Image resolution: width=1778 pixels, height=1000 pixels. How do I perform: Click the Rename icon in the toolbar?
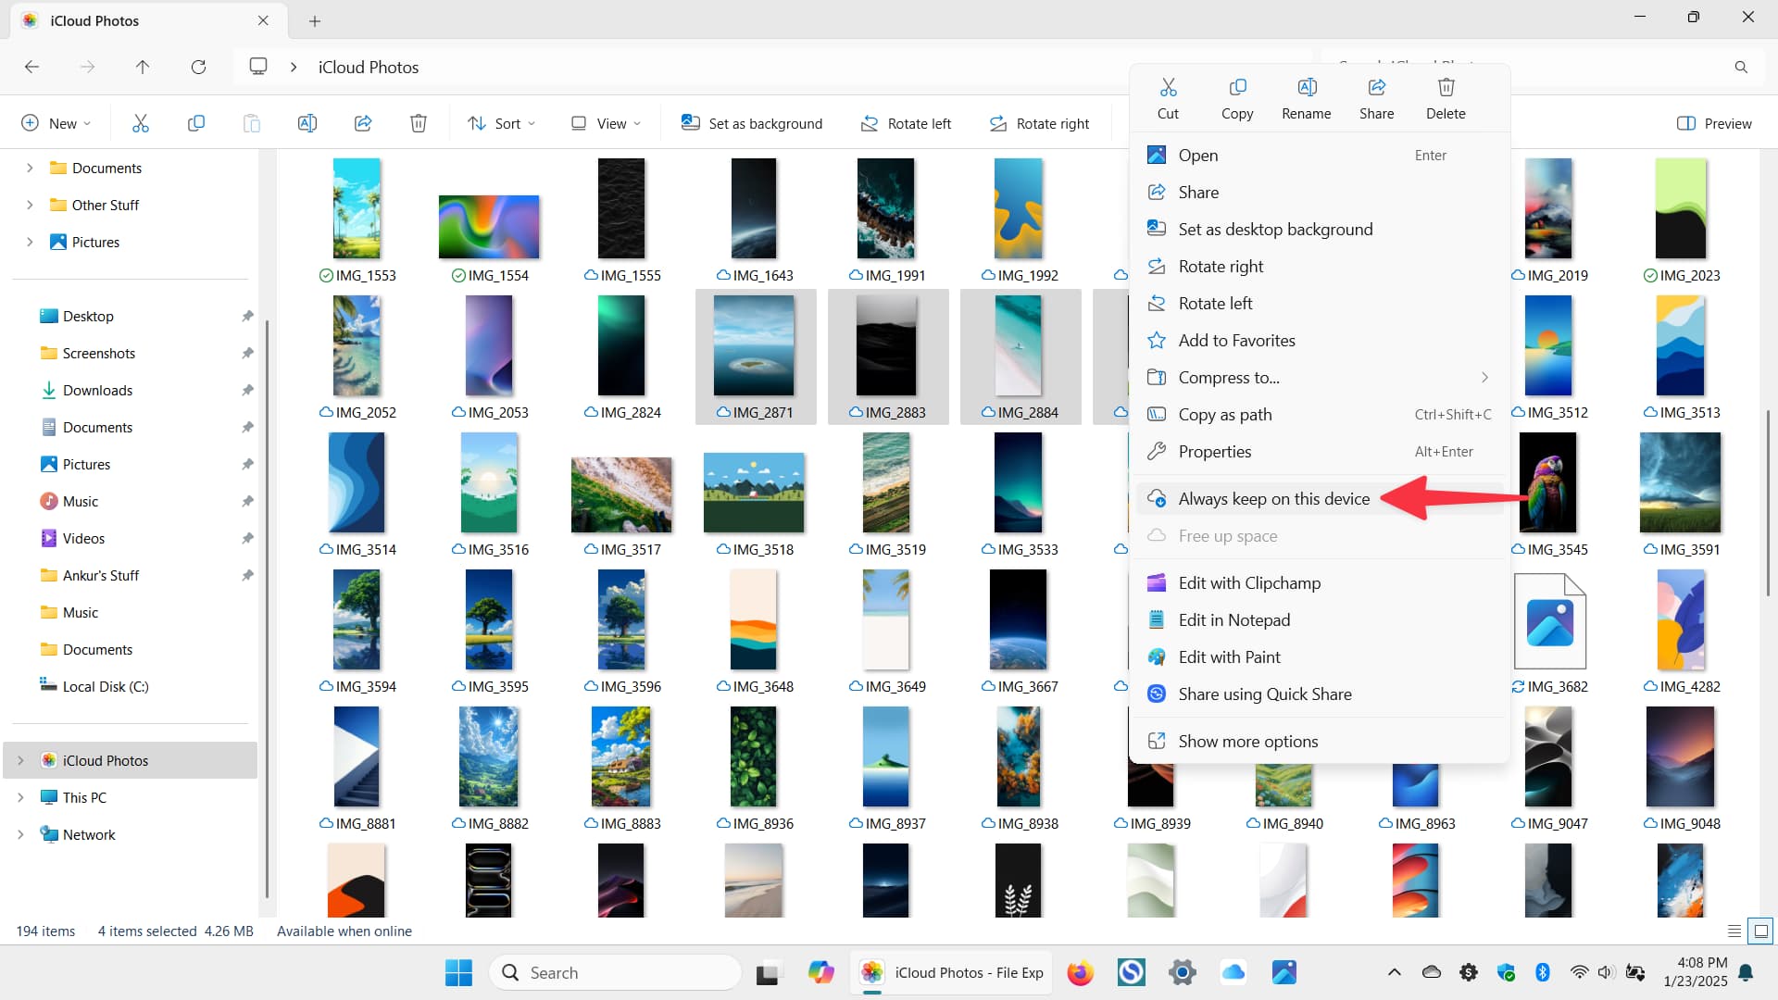pos(307,123)
